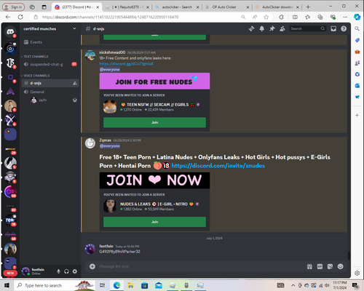Open the Threads icon in channel header

251,28
